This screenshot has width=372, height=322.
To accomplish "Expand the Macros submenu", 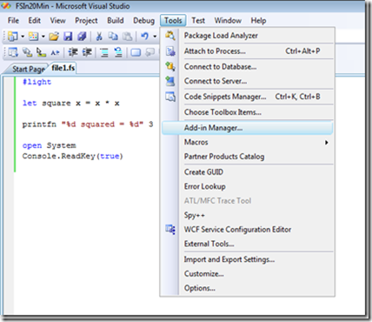I will click(248, 143).
